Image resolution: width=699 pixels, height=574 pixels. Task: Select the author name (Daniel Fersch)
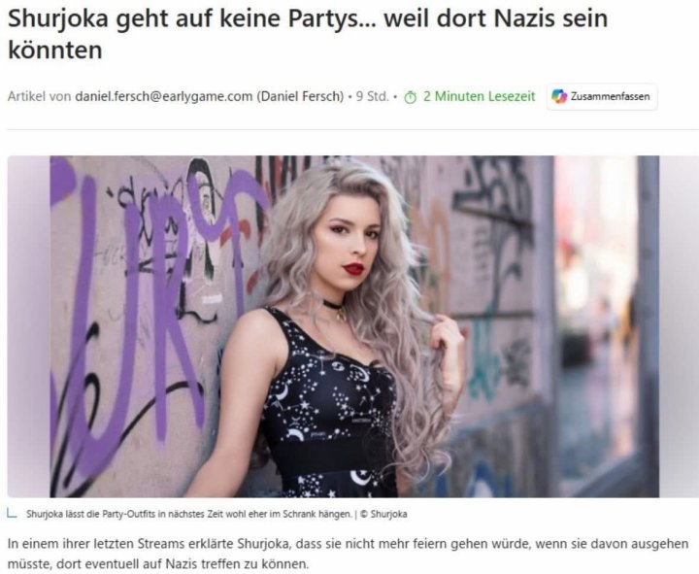point(300,96)
